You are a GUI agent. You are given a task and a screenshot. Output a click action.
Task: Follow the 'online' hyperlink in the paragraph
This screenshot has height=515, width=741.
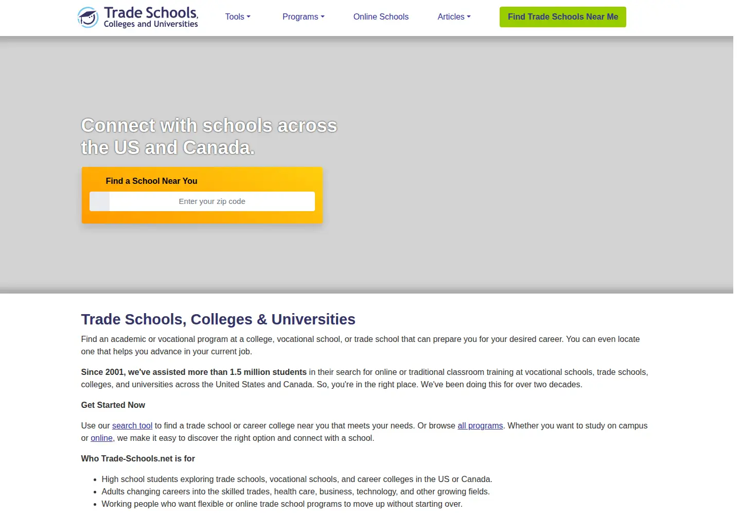pos(101,438)
